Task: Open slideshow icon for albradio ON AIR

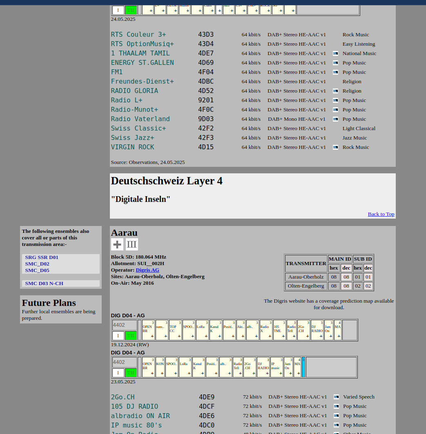Action: pyautogui.click(x=336, y=416)
